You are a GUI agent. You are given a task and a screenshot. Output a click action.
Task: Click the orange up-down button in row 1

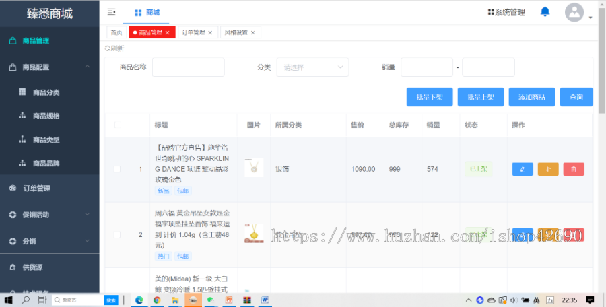tap(548, 169)
